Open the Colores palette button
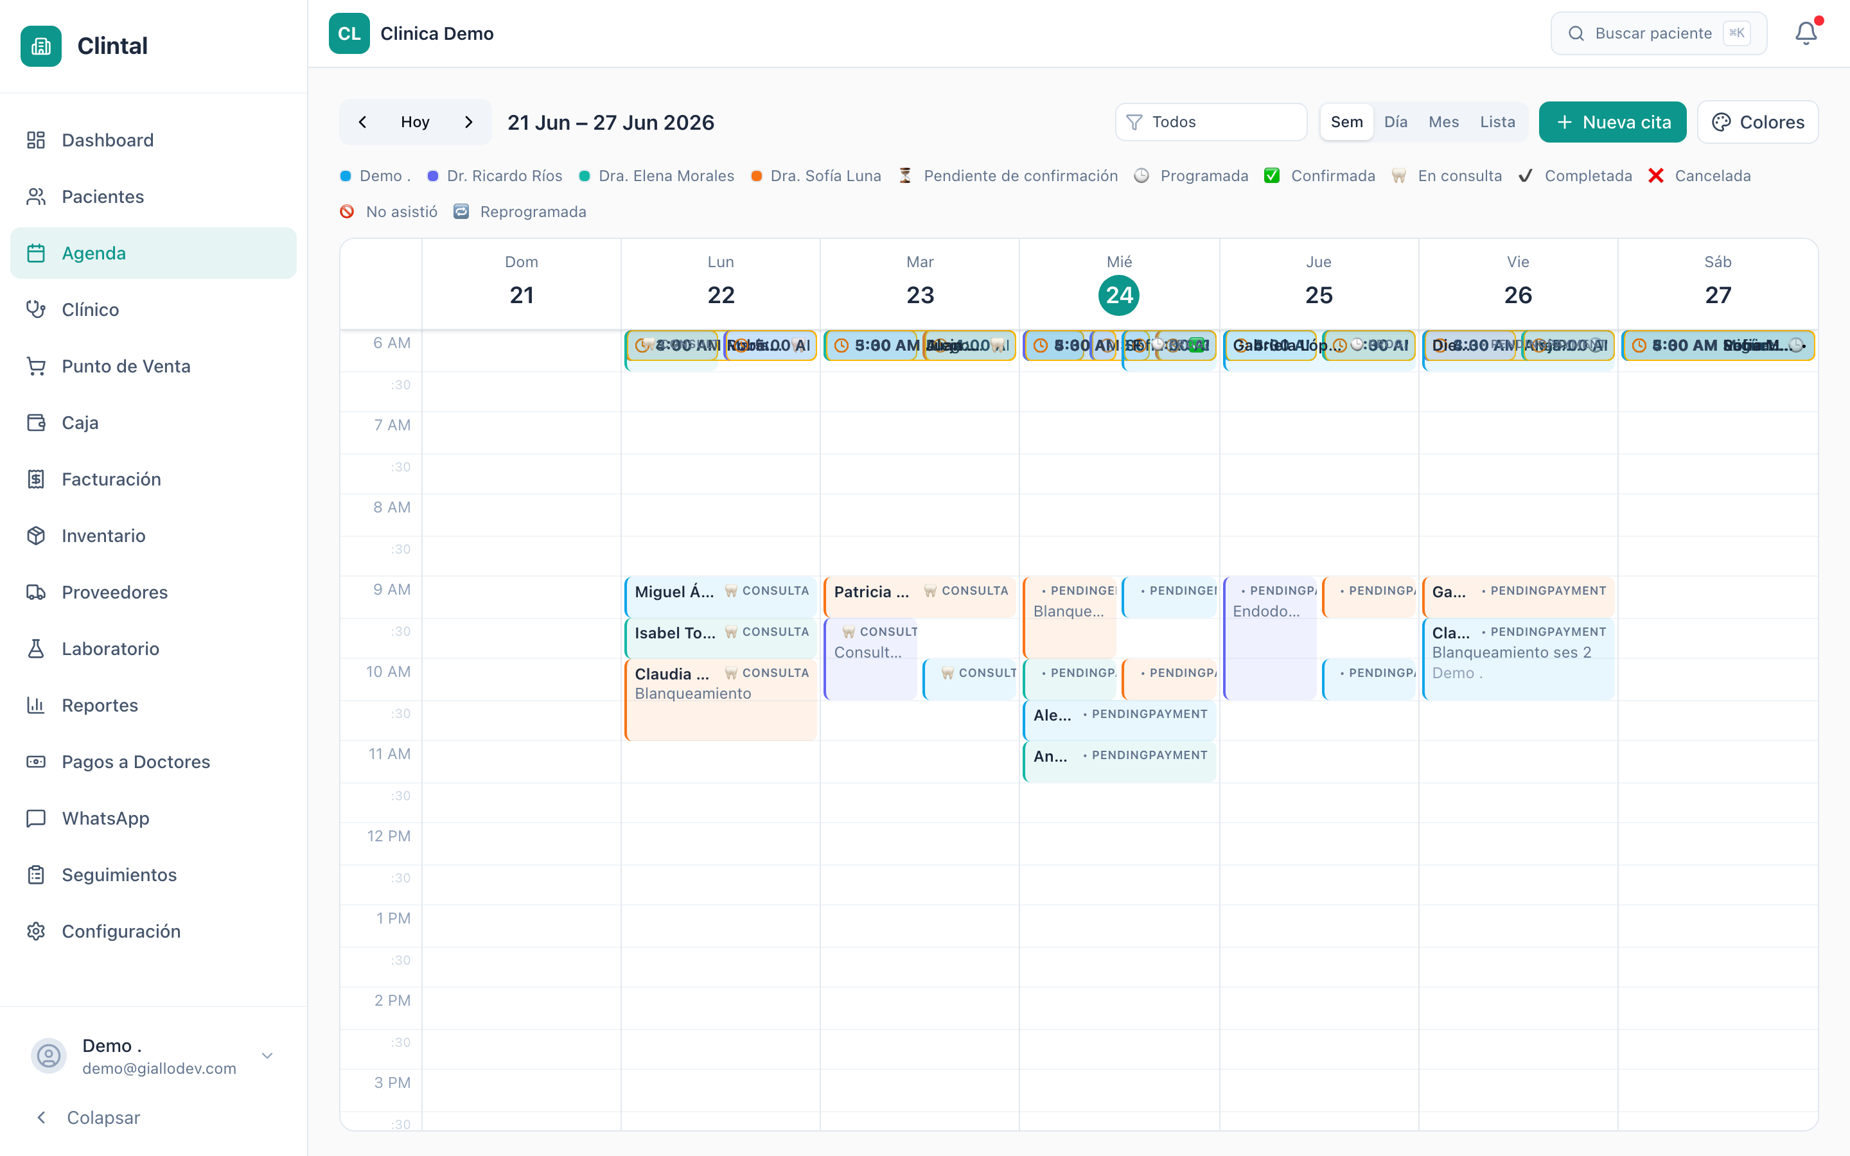 point(1758,122)
